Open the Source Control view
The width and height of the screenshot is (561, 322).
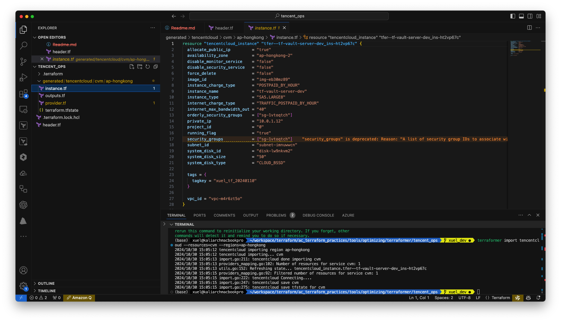(23, 61)
